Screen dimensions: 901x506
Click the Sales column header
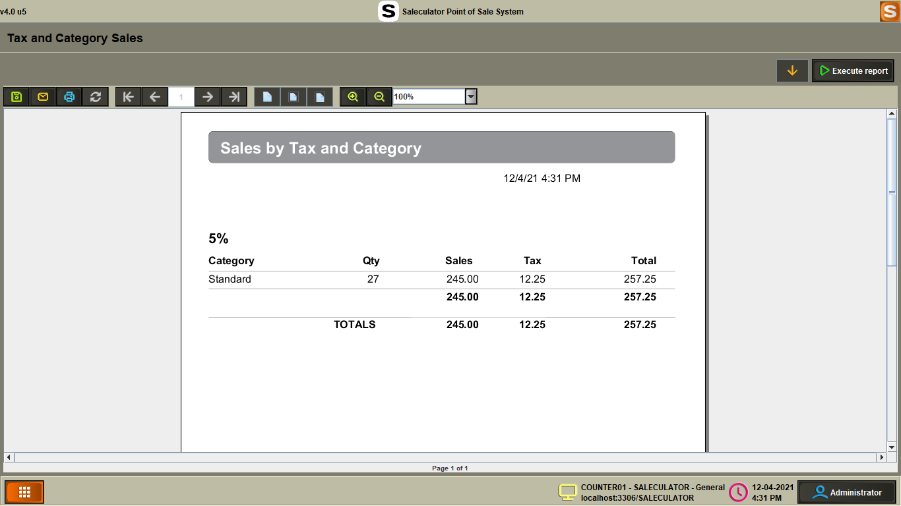(x=459, y=261)
